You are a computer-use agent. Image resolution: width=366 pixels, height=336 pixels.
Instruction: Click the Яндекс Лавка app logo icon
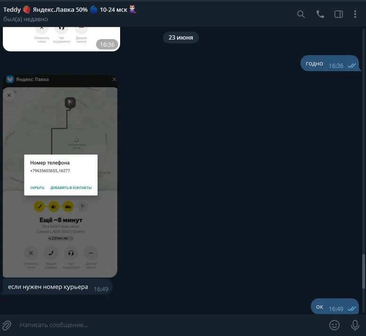[10, 79]
